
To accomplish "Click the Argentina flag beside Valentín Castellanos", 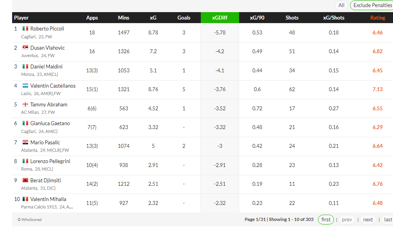I will (25, 86).
